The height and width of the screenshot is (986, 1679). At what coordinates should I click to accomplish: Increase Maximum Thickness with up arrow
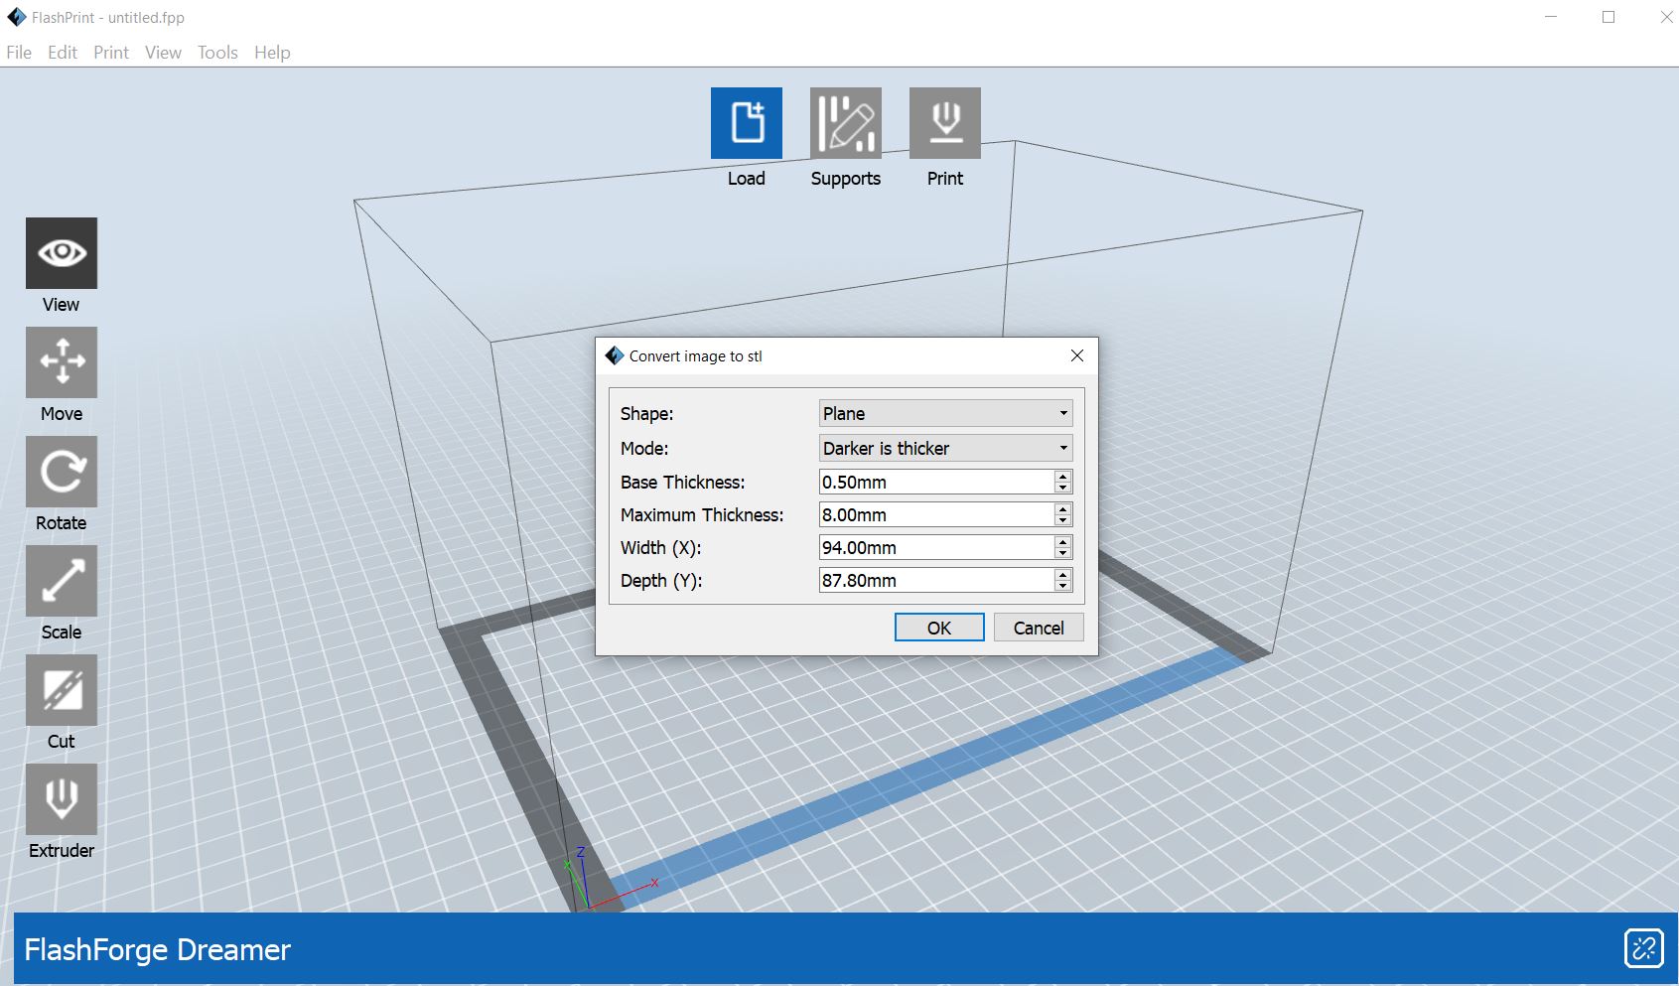(x=1063, y=508)
